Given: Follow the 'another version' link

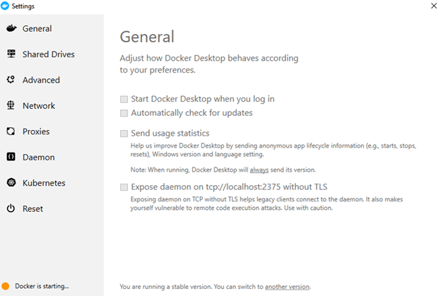Looking at the screenshot, I should click(x=287, y=287).
